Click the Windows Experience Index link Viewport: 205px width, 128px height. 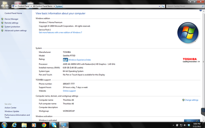(80, 60)
